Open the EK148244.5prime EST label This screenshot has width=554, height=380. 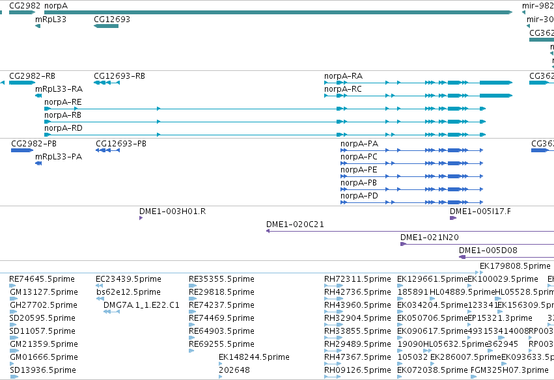(x=254, y=357)
